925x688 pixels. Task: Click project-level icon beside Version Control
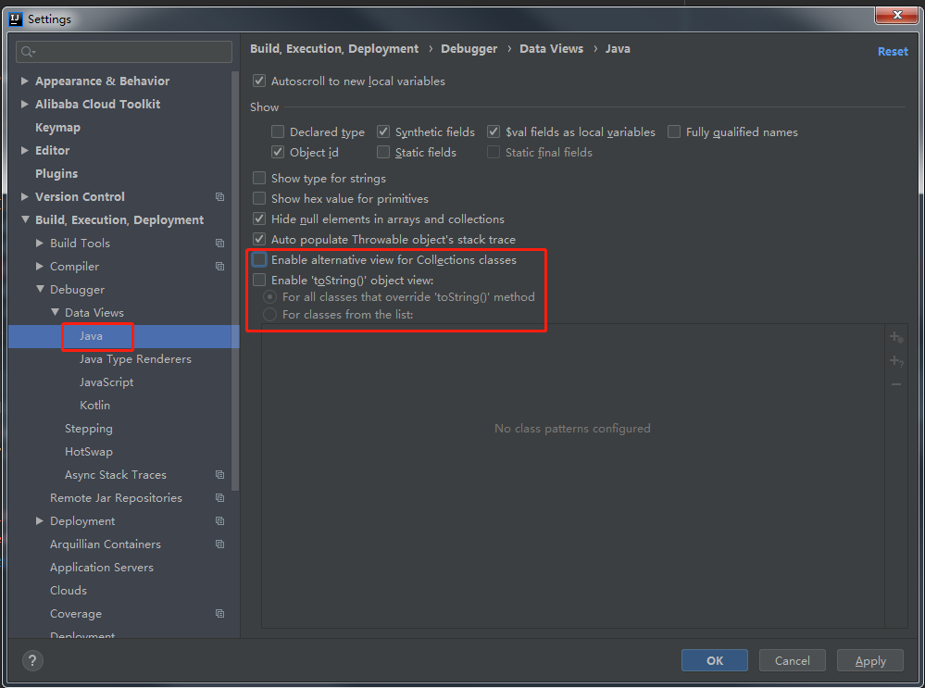pos(219,197)
